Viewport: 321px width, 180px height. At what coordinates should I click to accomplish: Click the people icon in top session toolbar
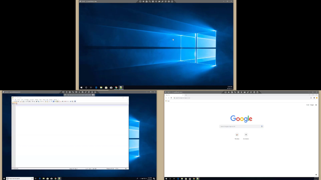(x=159, y=1)
